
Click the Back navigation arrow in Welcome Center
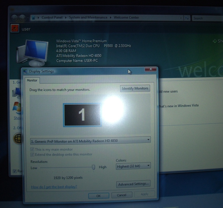14,18
